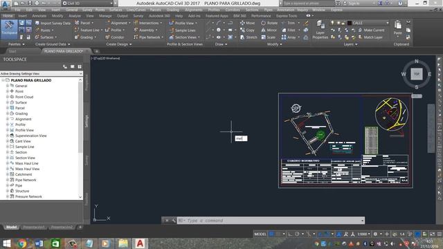Expand the Create Ground Data panel
This screenshot has height=249, width=443.
53,44
